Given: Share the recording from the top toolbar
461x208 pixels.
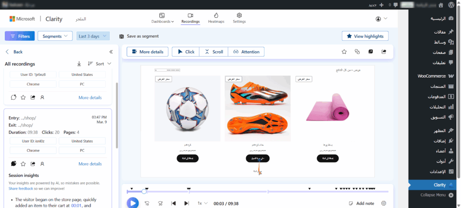Looking at the screenshot, I should click(x=384, y=52).
